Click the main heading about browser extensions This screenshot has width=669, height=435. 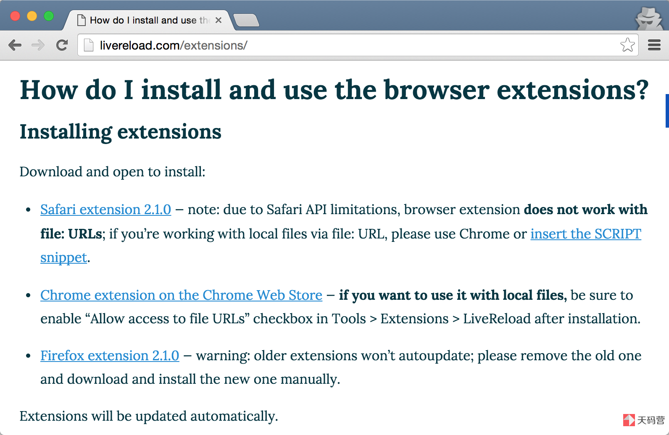(x=334, y=90)
